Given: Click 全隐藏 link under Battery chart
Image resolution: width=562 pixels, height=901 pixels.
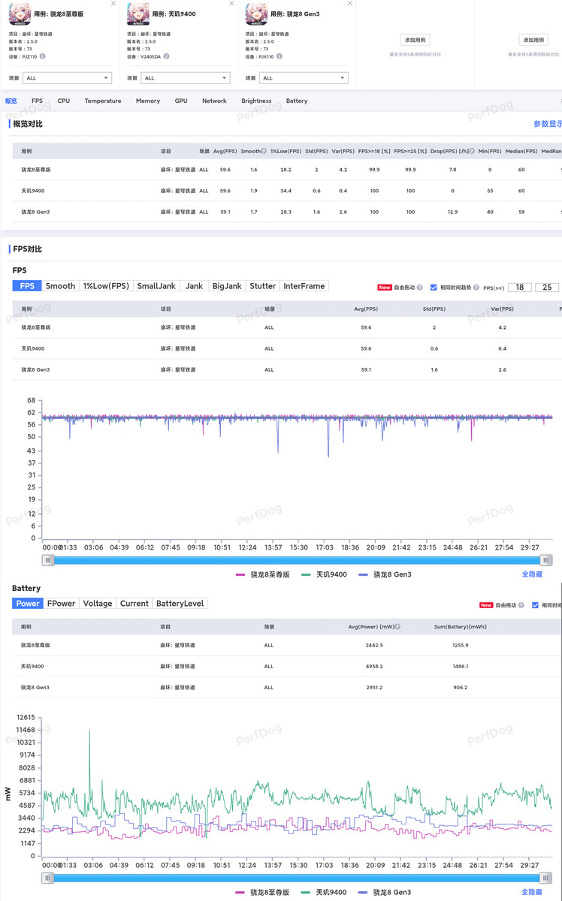Looking at the screenshot, I should [x=532, y=892].
